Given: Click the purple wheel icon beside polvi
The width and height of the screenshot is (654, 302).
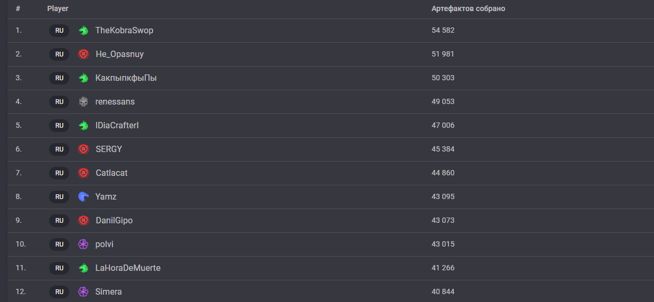Looking at the screenshot, I should click(83, 244).
